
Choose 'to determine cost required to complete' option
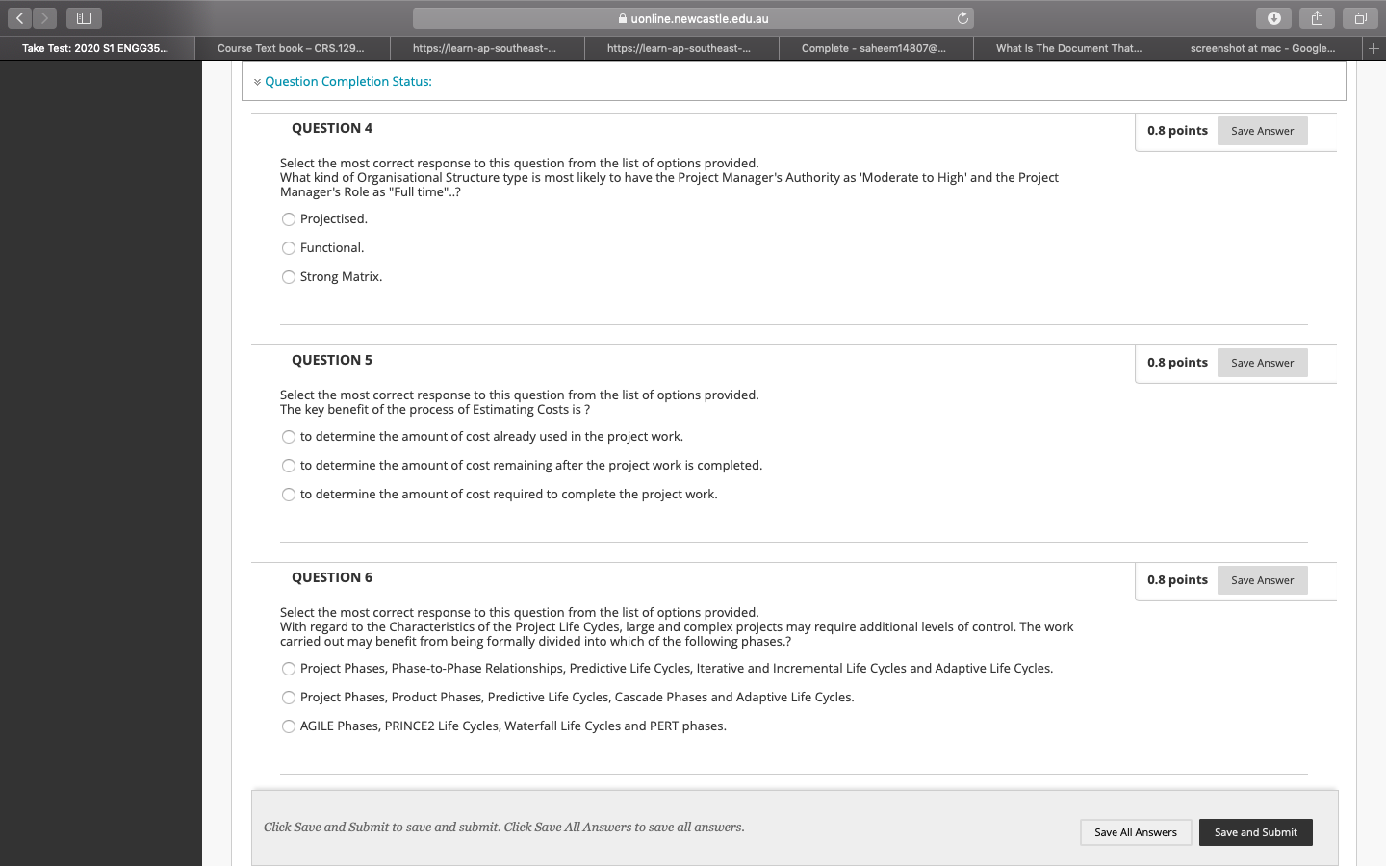pos(288,494)
